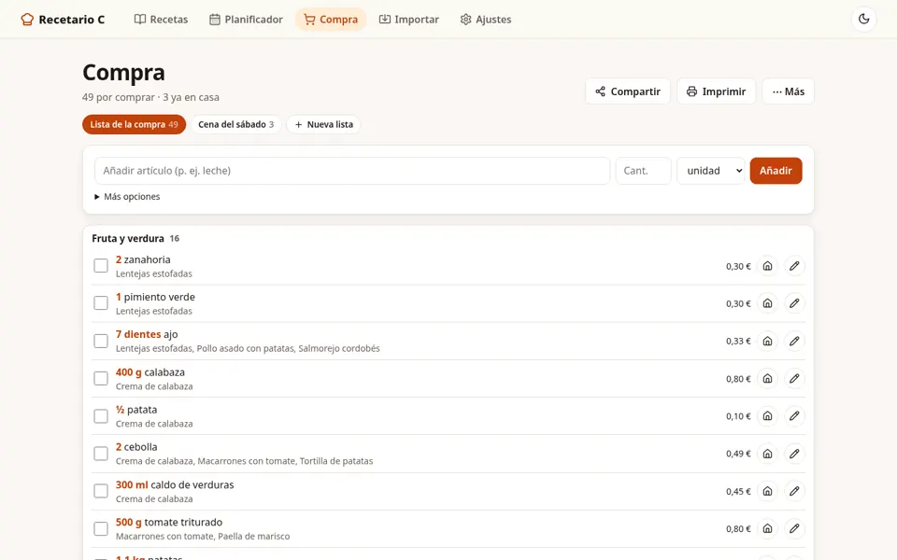Click the Fruta y verdura heading

pyautogui.click(x=128, y=238)
